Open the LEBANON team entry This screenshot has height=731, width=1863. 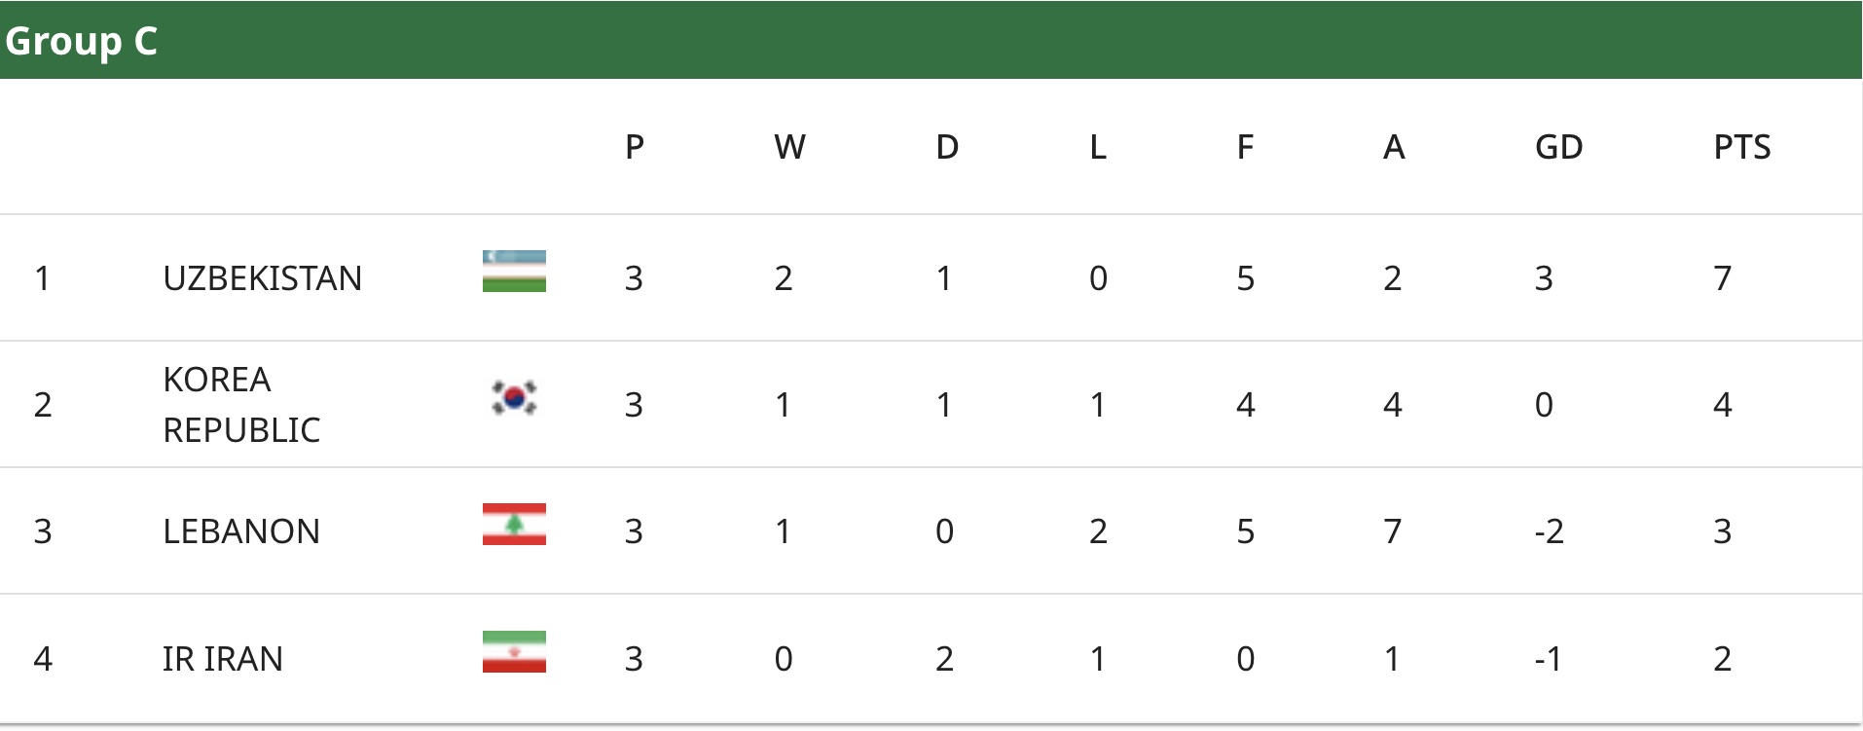pyautogui.click(x=240, y=531)
